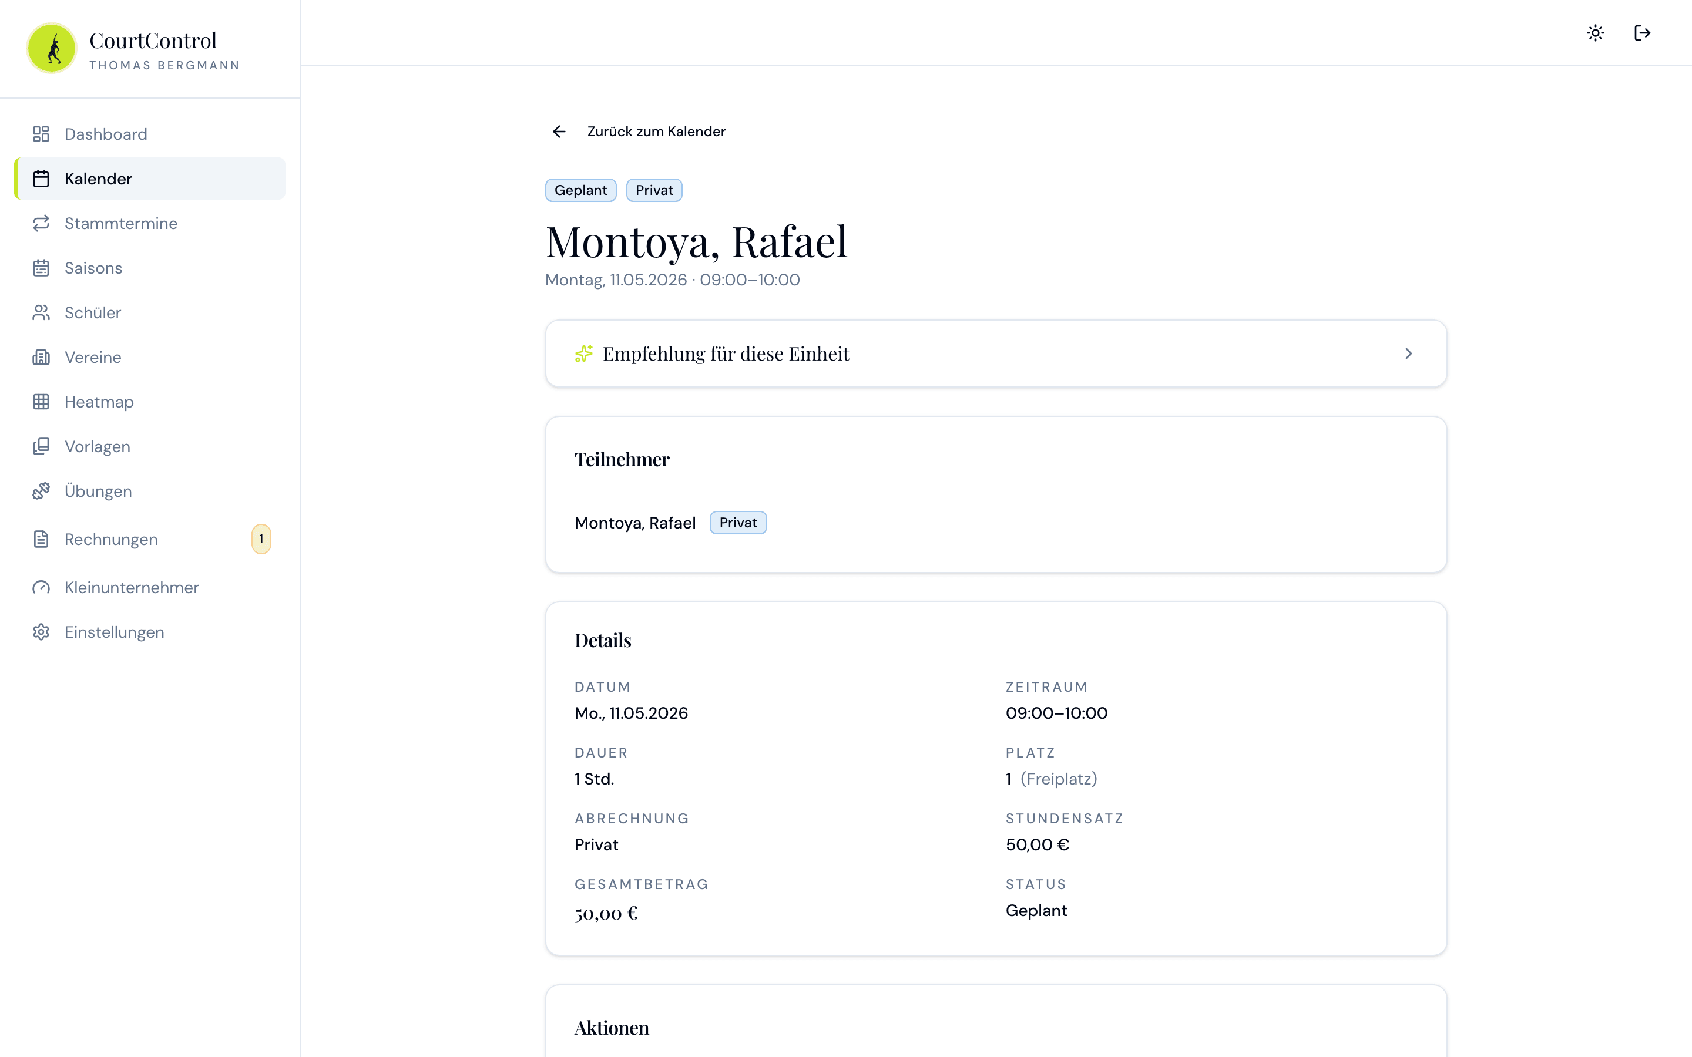Click the Saisons calendar icon
Viewport: 1692px width, 1057px height.
point(41,268)
